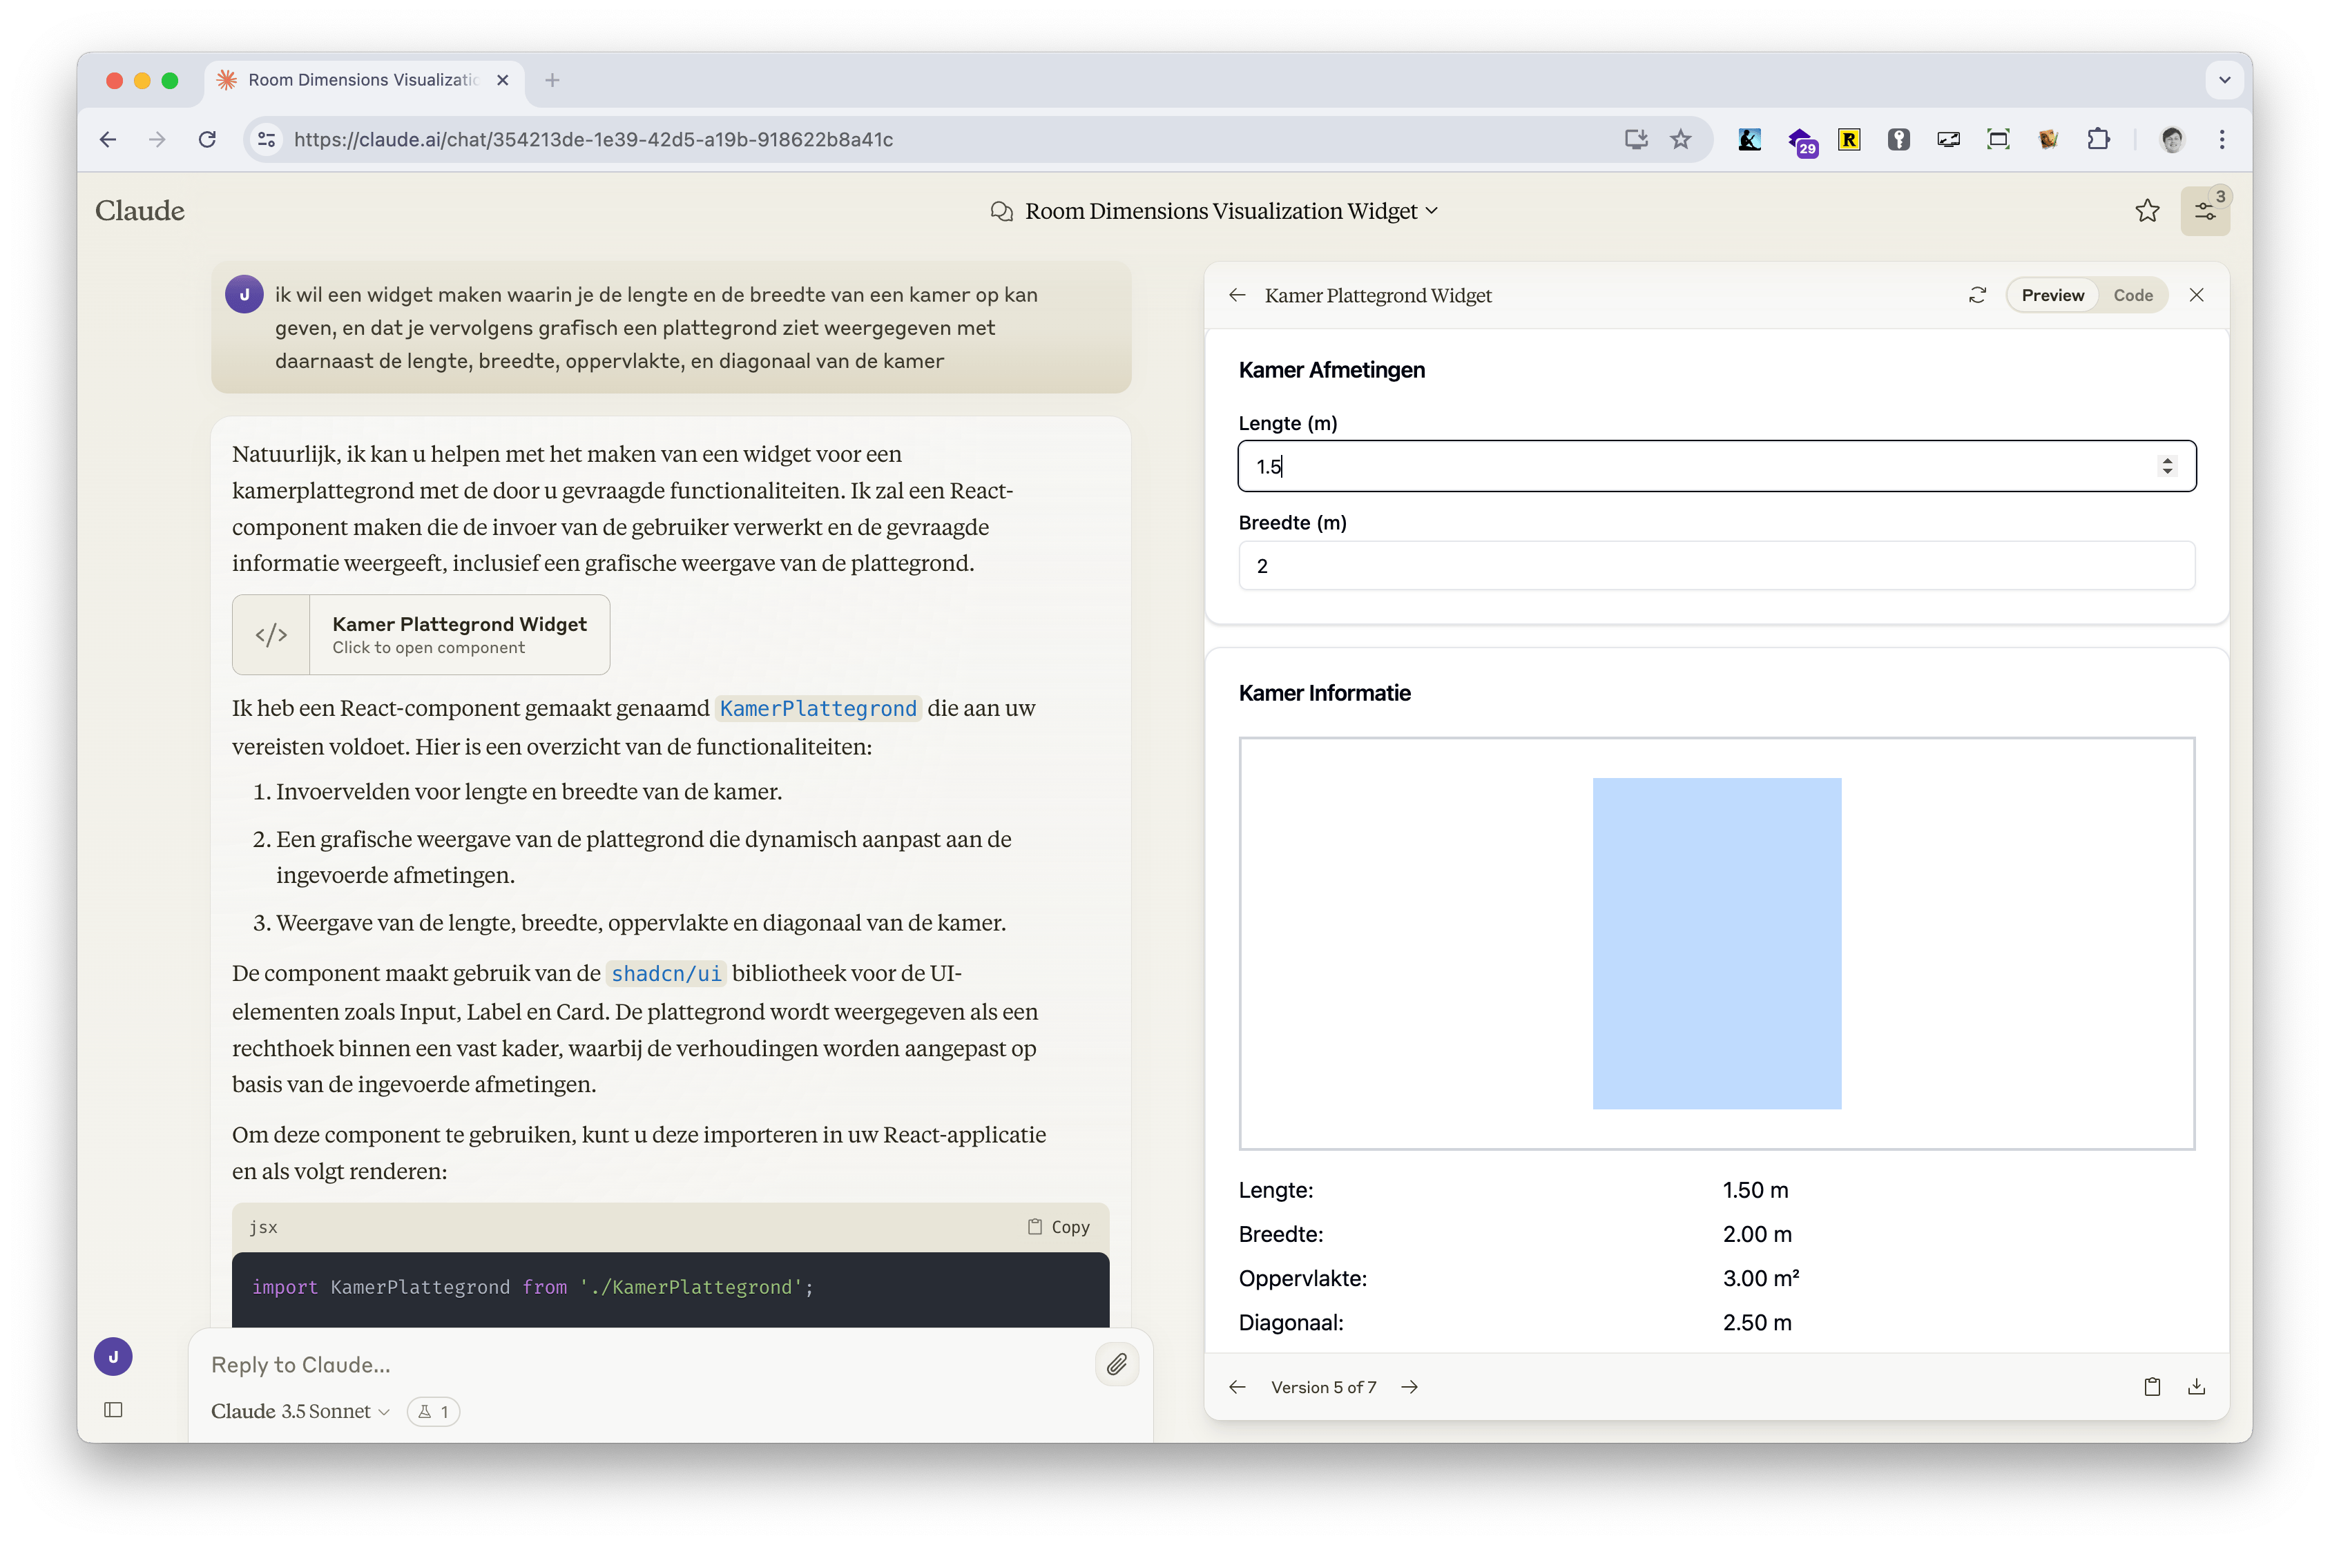Attach a file with paperclip icon

[x=1117, y=1365]
